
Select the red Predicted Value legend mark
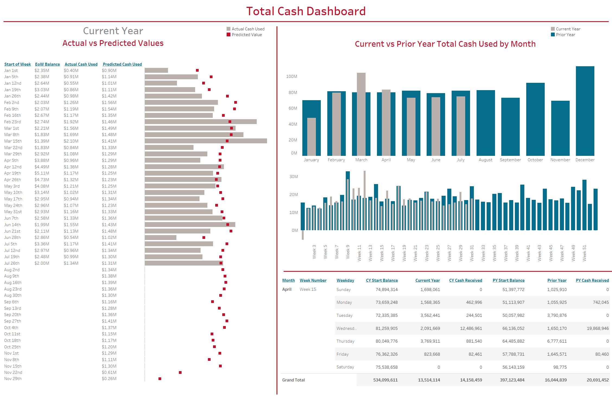pos(228,35)
